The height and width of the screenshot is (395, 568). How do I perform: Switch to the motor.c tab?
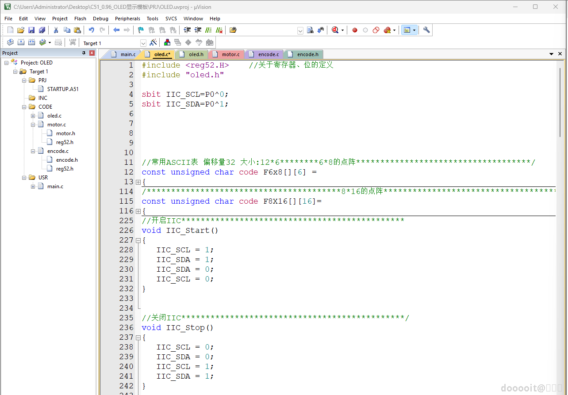coord(230,54)
